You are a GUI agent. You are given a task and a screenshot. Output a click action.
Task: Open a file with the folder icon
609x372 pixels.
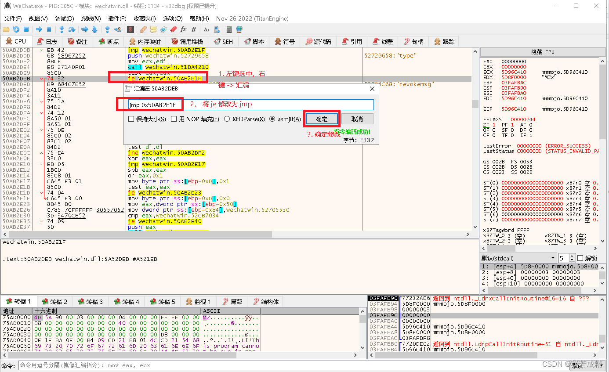tap(6, 29)
